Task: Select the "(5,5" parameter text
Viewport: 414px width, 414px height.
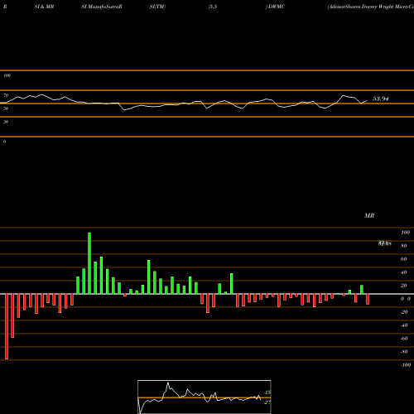Action: click(213, 7)
